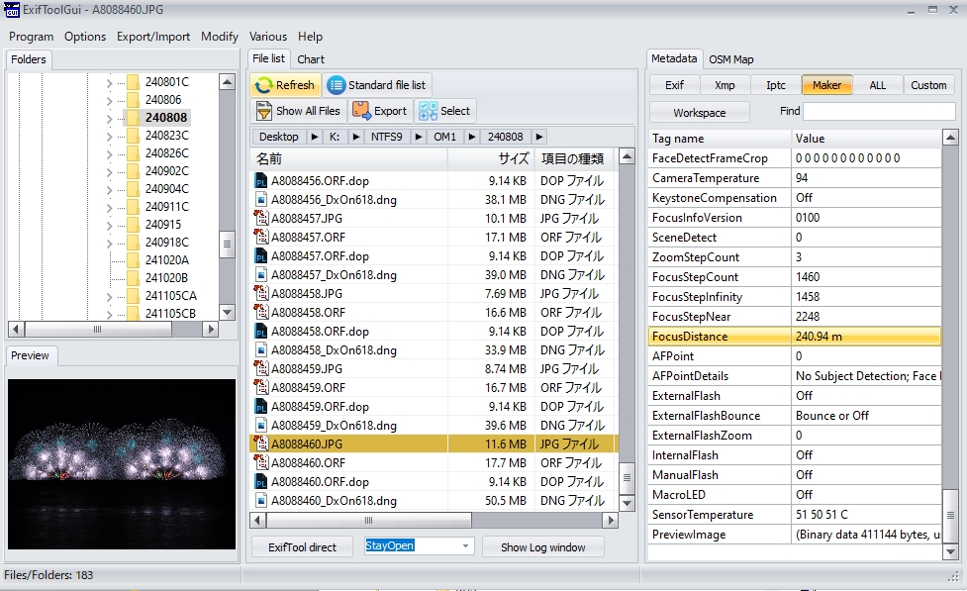Select the AFPointDetails tag row
Image resolution: width=967 pixels, height=591 pixels.
point(795,376)
